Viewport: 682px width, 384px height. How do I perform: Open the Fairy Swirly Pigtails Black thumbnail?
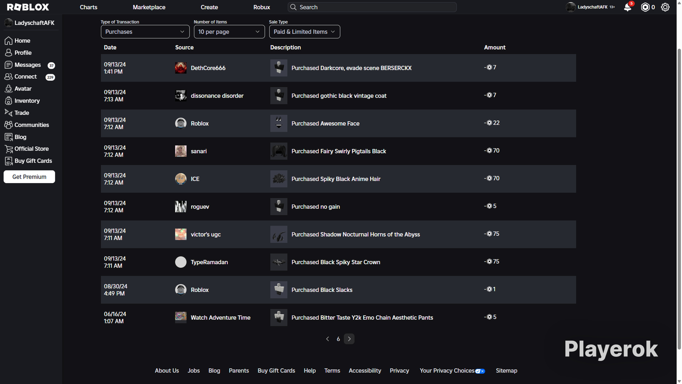[x=279, y=151]
